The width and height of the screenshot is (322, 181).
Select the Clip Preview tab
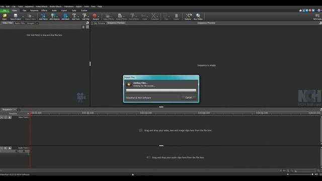click(x=100, y=23)
